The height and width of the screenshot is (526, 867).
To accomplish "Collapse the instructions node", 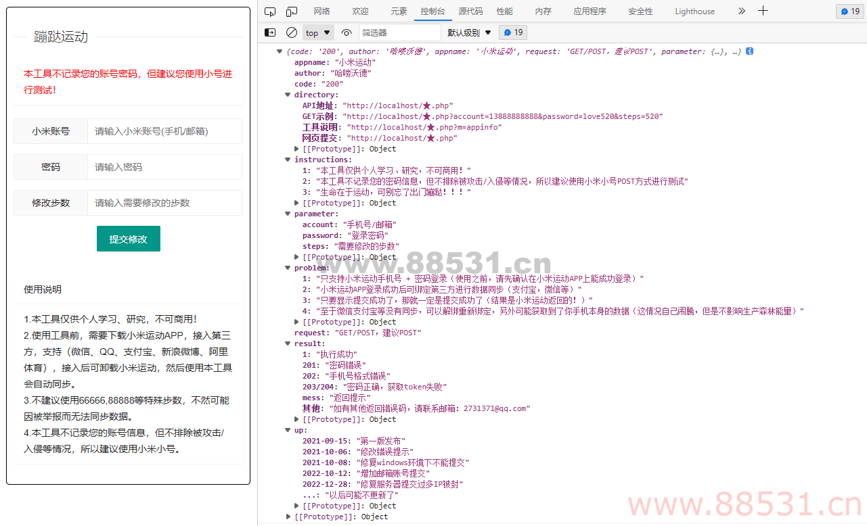I will (x=288, y=160).
